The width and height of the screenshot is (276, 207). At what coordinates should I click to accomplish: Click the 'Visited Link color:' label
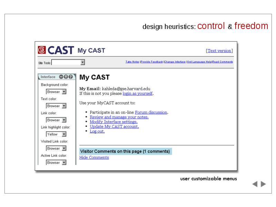(55, 141)
